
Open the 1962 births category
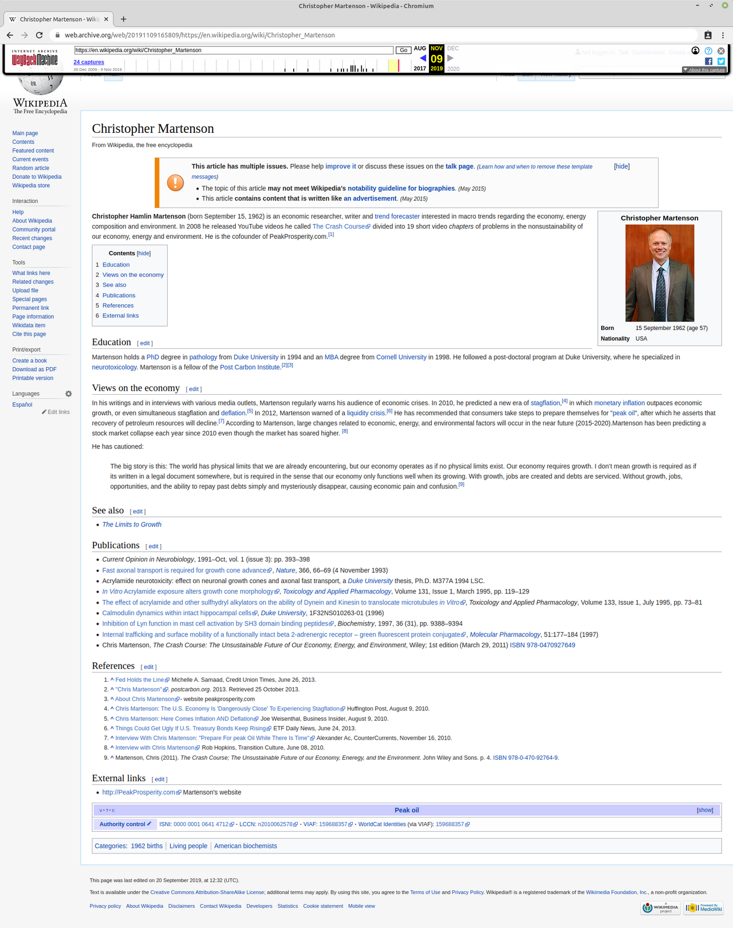coord(147,846)
